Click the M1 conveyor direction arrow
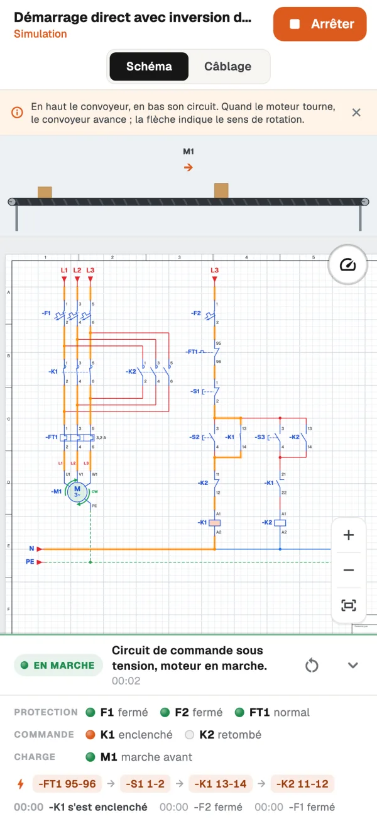The width and height of the screenshot is (377, 821). pos(188,167)
